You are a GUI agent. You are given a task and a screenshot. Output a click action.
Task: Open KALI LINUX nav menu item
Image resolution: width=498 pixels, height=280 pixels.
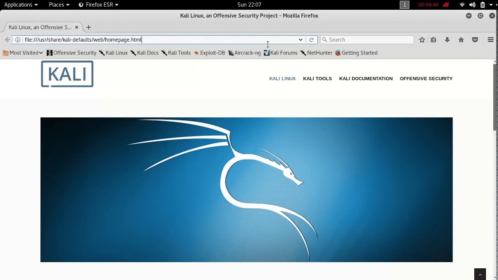[x=282, y=79]
